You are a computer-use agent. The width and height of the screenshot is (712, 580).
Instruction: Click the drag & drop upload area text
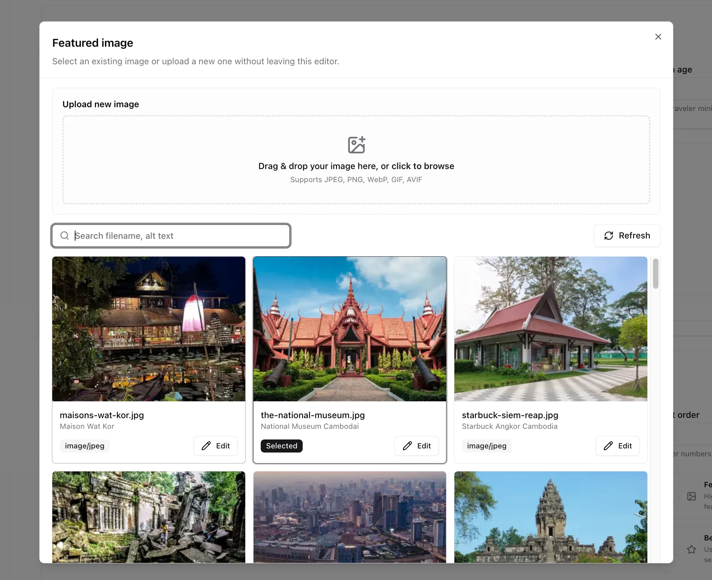click(x=356, y=166)
